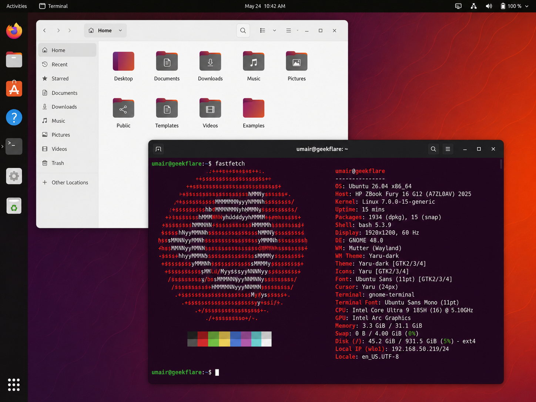
Task: Switch Files to list view
Action: pos(262,30)
